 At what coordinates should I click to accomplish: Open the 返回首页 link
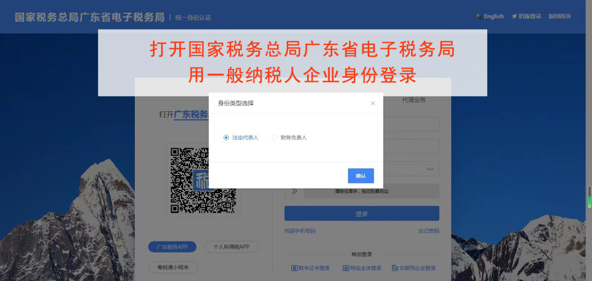tap(560, 16)
